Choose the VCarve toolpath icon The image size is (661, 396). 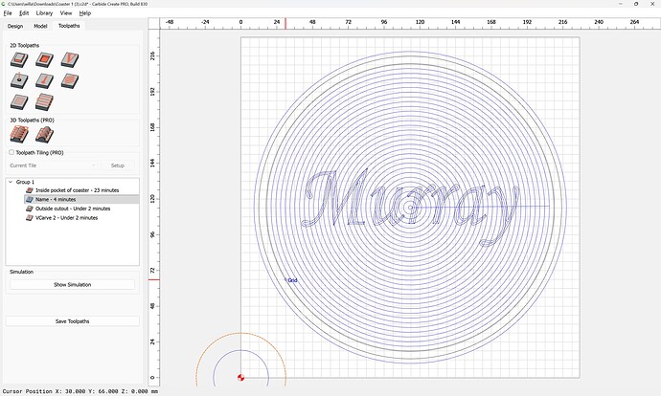69,60
